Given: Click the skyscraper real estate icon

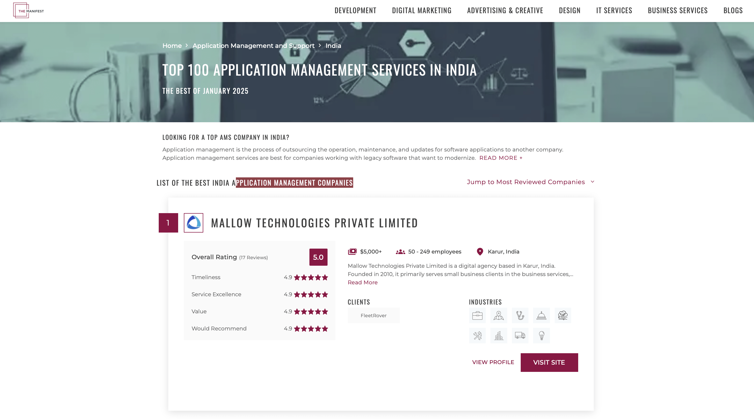Looking at the screenshot, I should (498, 336).
